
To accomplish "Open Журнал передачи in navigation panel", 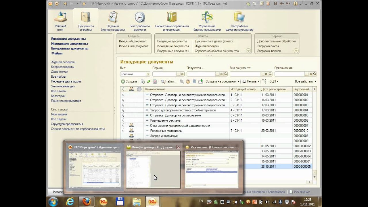I will tap(63, 62).
